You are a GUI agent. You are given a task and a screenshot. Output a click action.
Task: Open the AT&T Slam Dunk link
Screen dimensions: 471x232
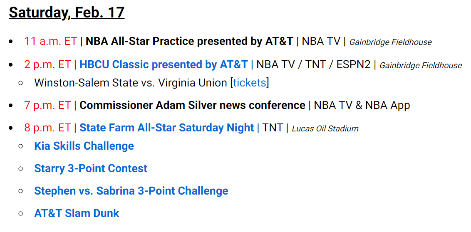coord(77,213)
